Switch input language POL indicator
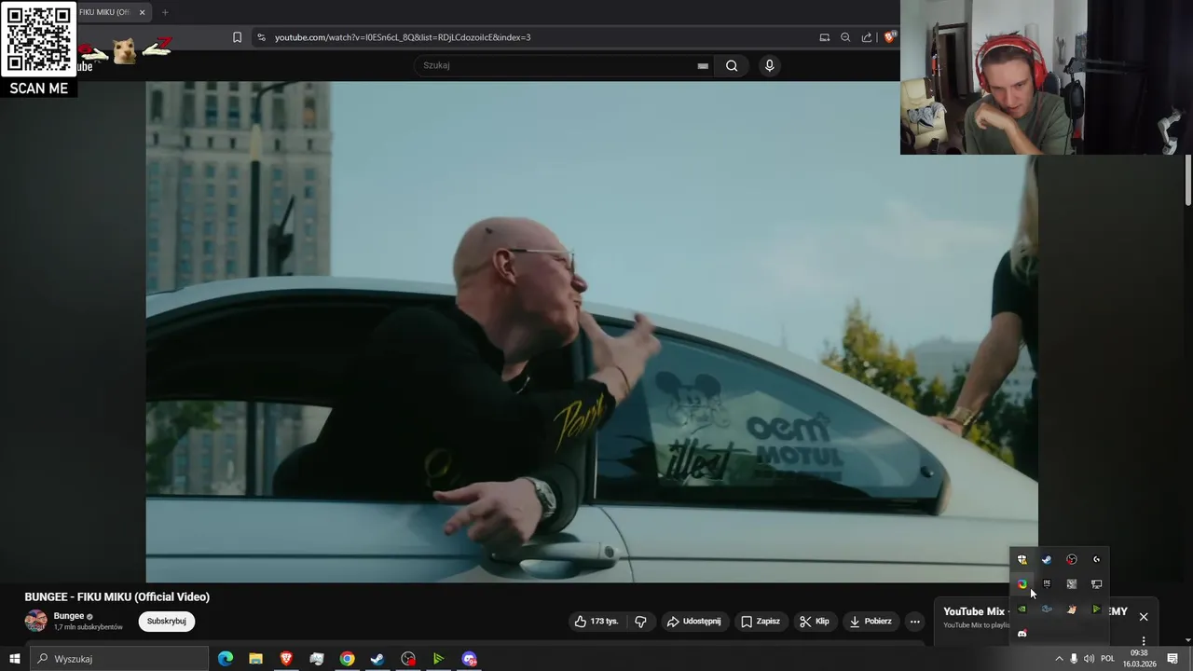Viewport: 1193px width, 671px height. click(1107, 659)
